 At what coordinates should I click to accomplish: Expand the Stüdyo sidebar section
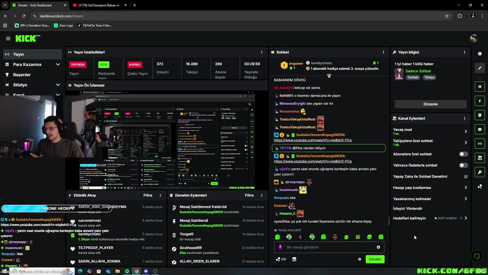[32, 85]
